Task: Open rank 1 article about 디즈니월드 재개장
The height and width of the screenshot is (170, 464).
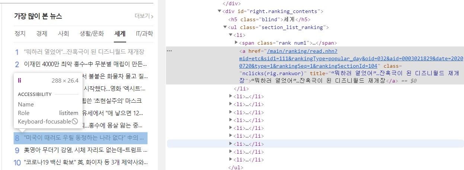Action: pyautogui.click(x=84, y=52)
